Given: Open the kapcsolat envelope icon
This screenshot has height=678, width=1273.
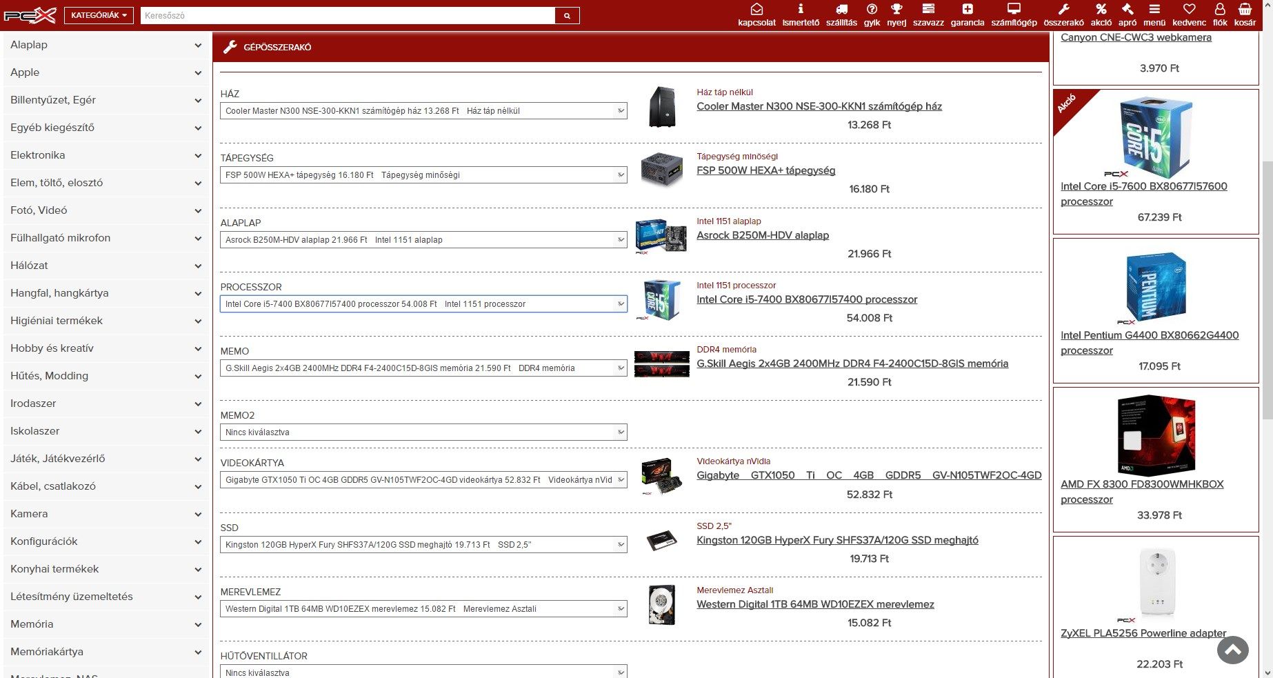Looking at the screenshot, I should pyautogui.click(x=756, y=9).
